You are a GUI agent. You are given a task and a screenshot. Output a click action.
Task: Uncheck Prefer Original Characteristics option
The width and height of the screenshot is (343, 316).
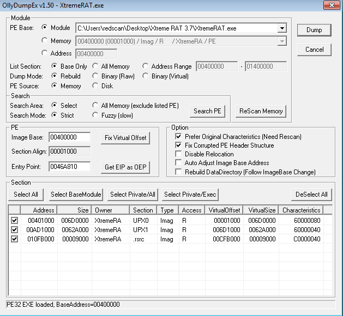pyautogui.click(x=178, y=137)
